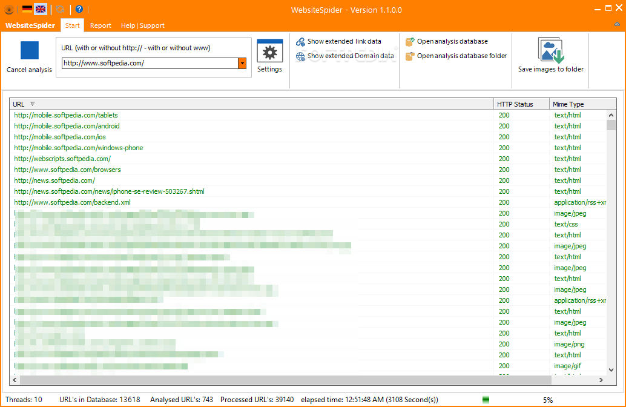The height and width of the screenshot is (407, 626).
Task: Click Show extended link data icon
Action: (x=301, y=42)
